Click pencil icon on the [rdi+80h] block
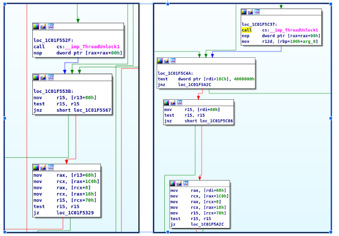 pos(173,103)
